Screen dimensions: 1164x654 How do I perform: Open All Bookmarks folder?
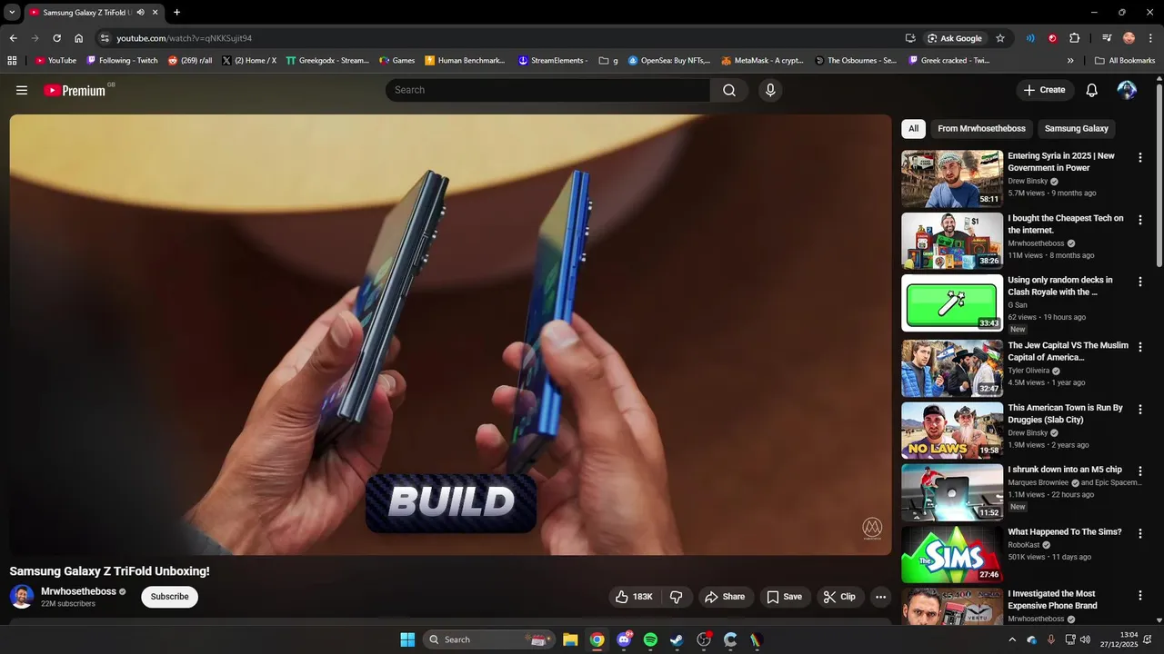[x=1125, y=61]
